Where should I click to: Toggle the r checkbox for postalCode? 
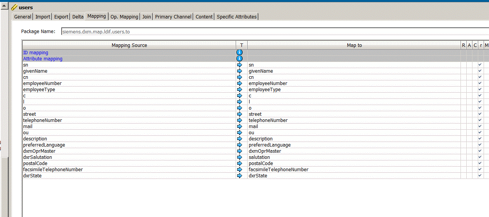point(480,164)
